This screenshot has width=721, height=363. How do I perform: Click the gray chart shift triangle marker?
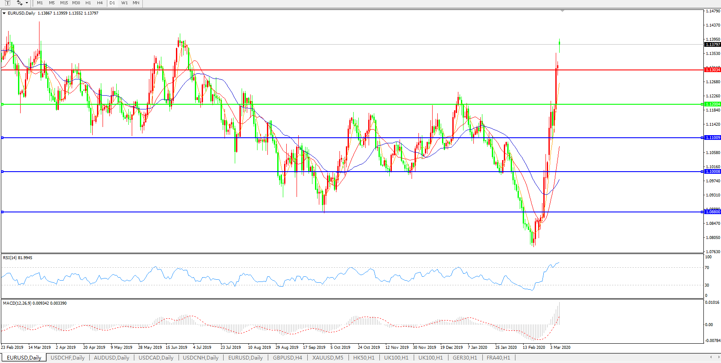click(562, 11)
